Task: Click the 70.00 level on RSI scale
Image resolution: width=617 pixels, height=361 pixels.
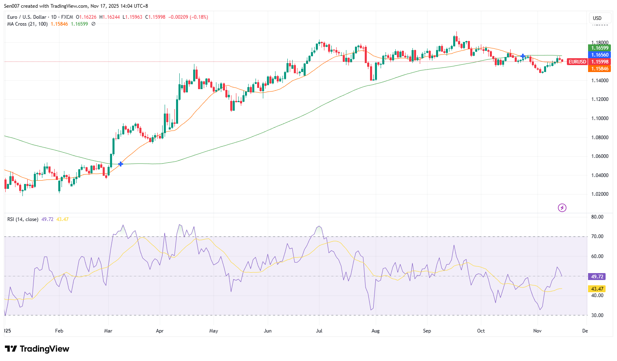Action: click(x=597, y=236)
